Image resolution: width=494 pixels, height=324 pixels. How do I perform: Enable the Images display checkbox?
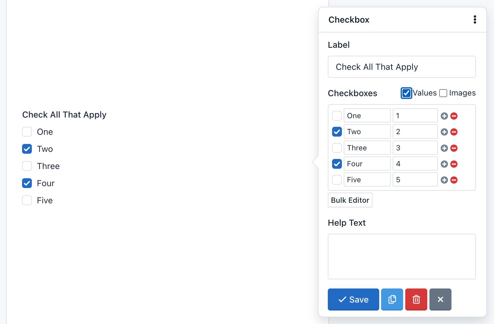point(443,93)
